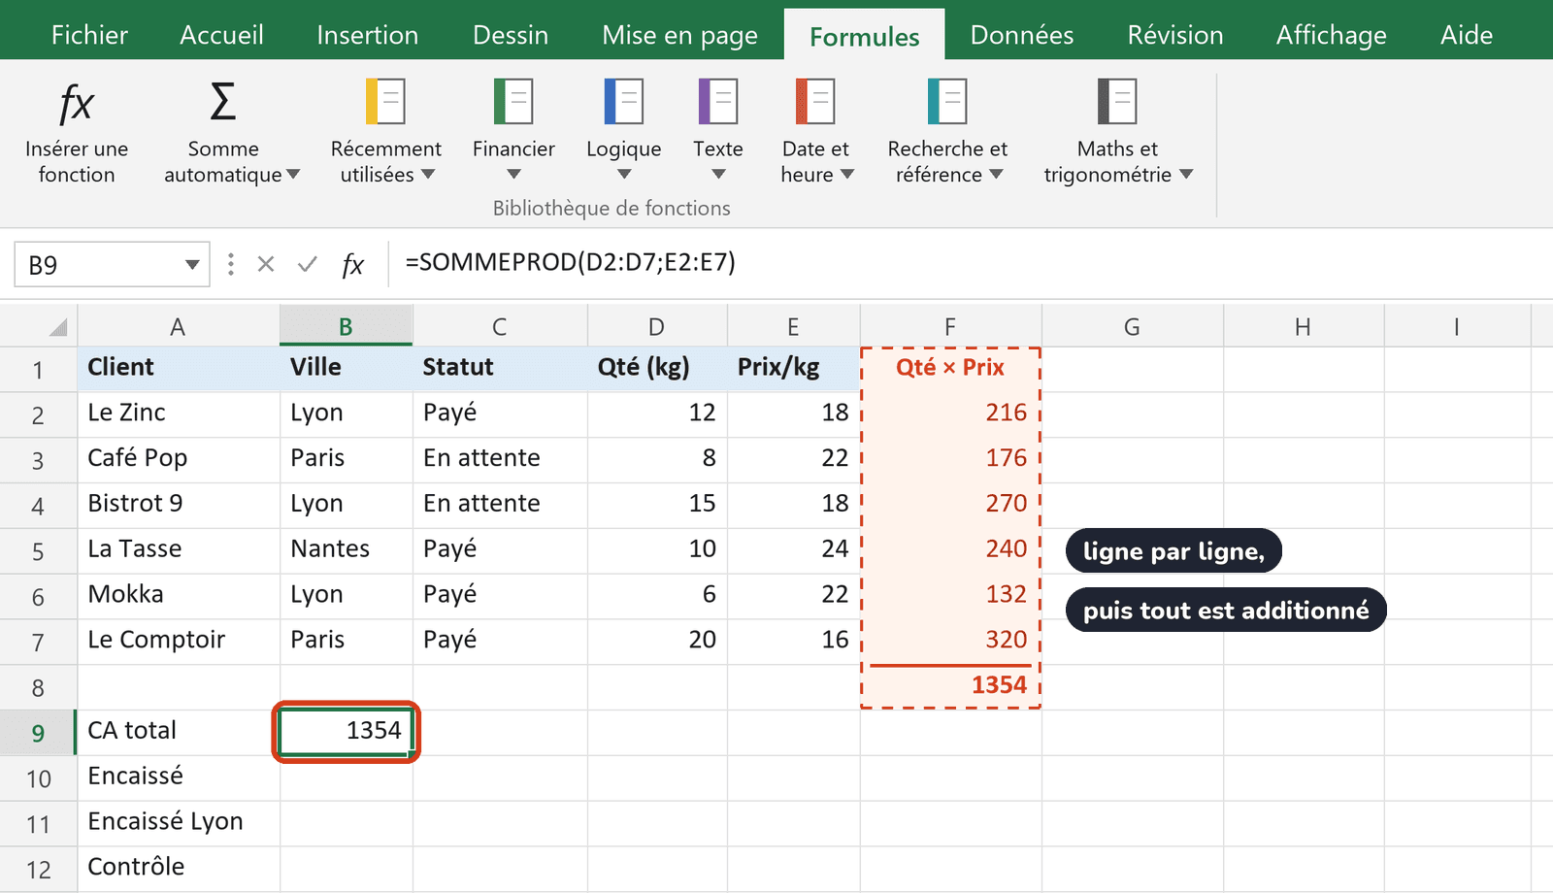Click the Select All corner triangle
This screenshot has width=1553, height=893.
click(x=58, y=327)
